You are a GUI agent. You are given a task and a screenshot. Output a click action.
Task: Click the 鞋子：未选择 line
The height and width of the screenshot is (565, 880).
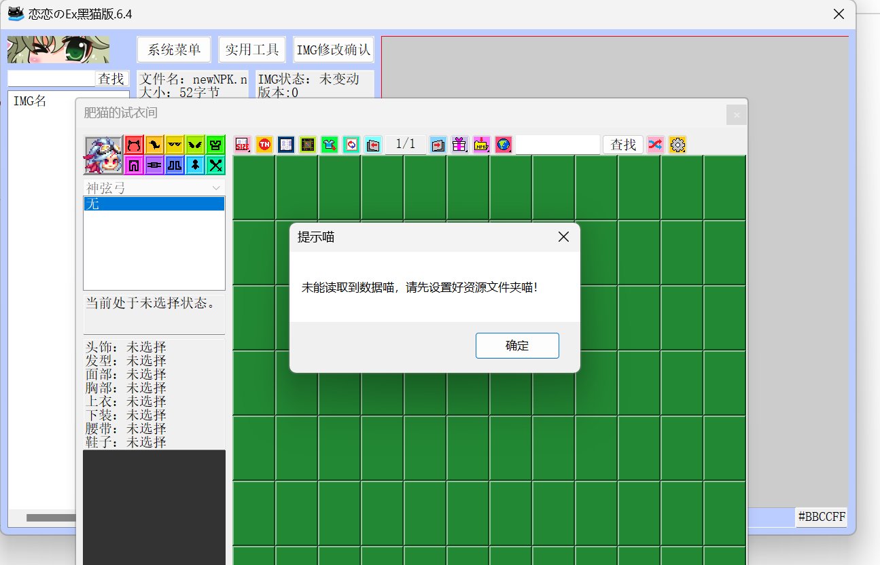tap(126, 442)
